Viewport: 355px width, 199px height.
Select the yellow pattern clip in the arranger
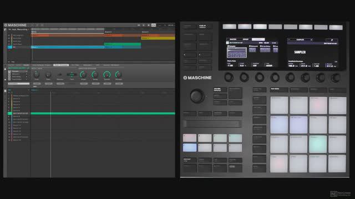pyautogui.click(x=158, y=38)
